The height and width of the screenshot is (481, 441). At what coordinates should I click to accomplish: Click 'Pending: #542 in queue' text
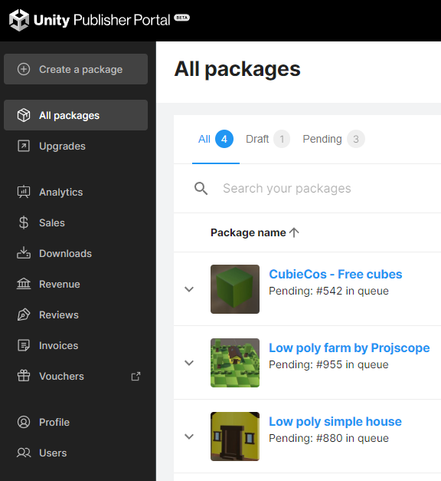click(328, 291)
